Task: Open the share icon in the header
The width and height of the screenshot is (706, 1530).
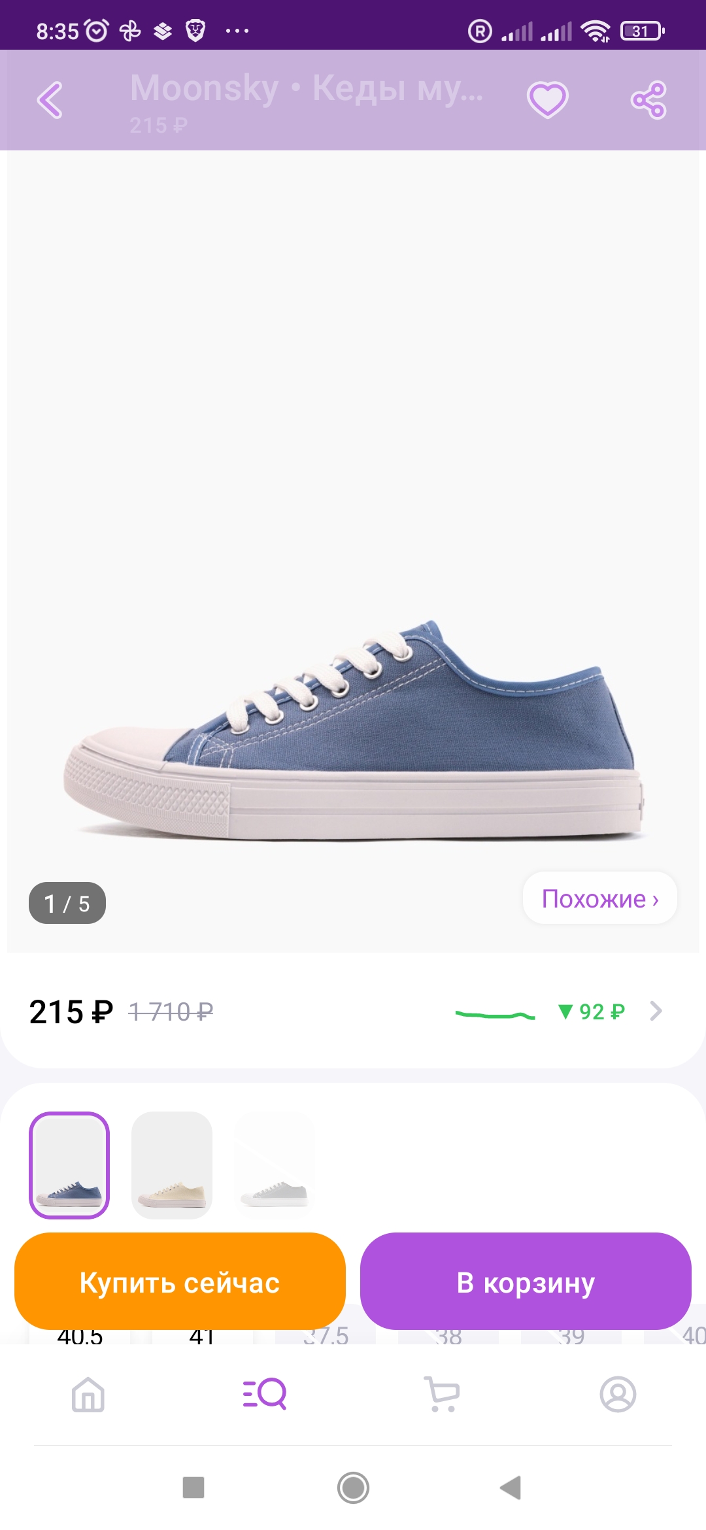Action: click(648, 100)
